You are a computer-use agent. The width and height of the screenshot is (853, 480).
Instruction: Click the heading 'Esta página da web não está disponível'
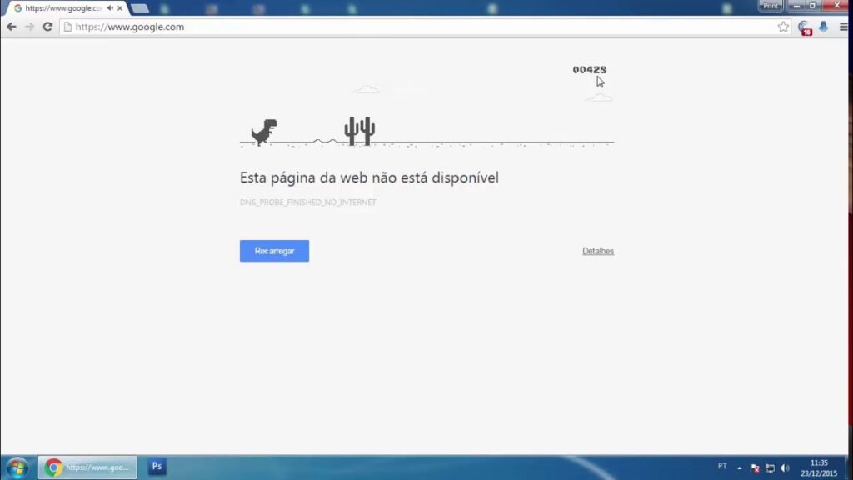pyautogui.click(x=369, y=177)
